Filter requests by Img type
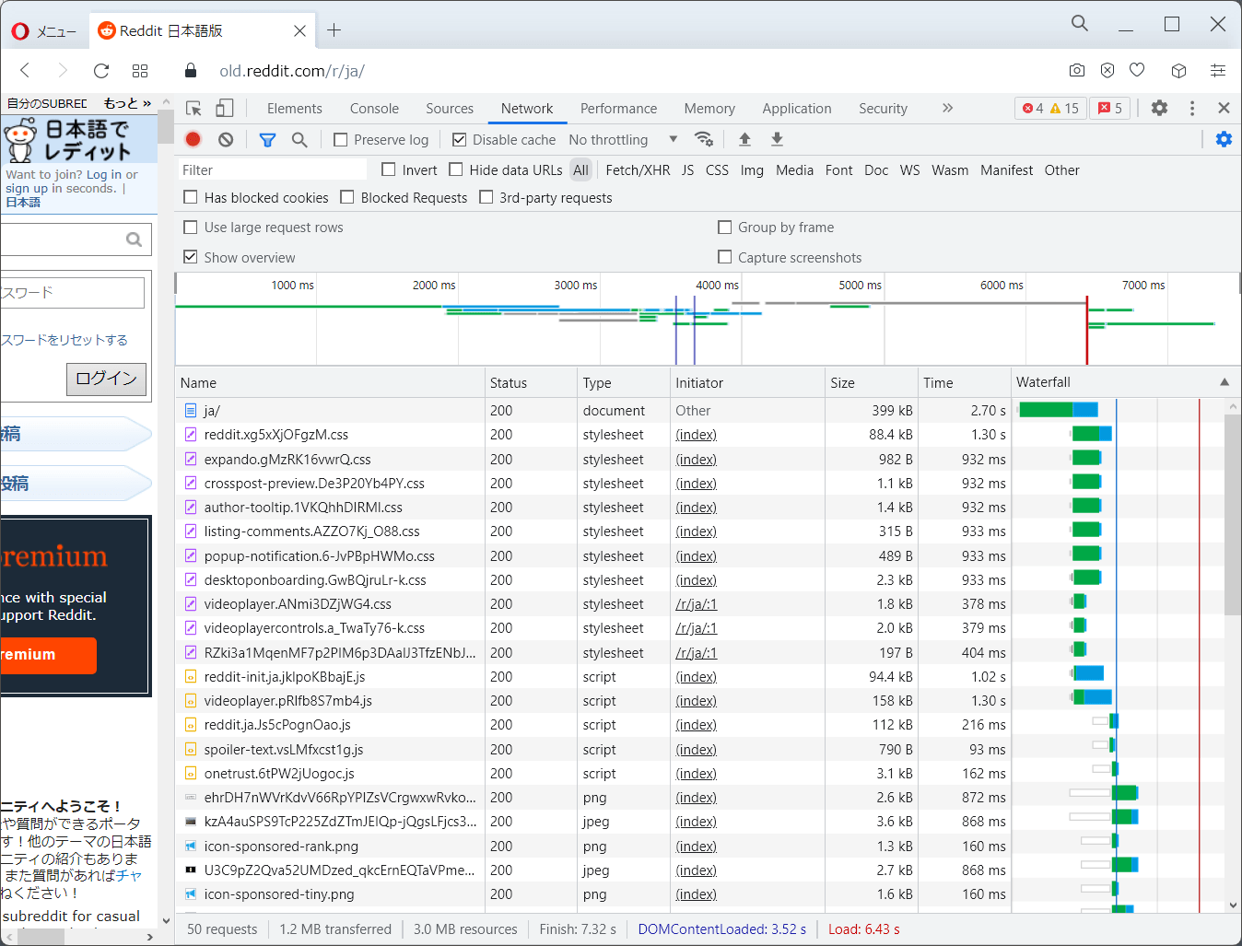 [752, 170]
